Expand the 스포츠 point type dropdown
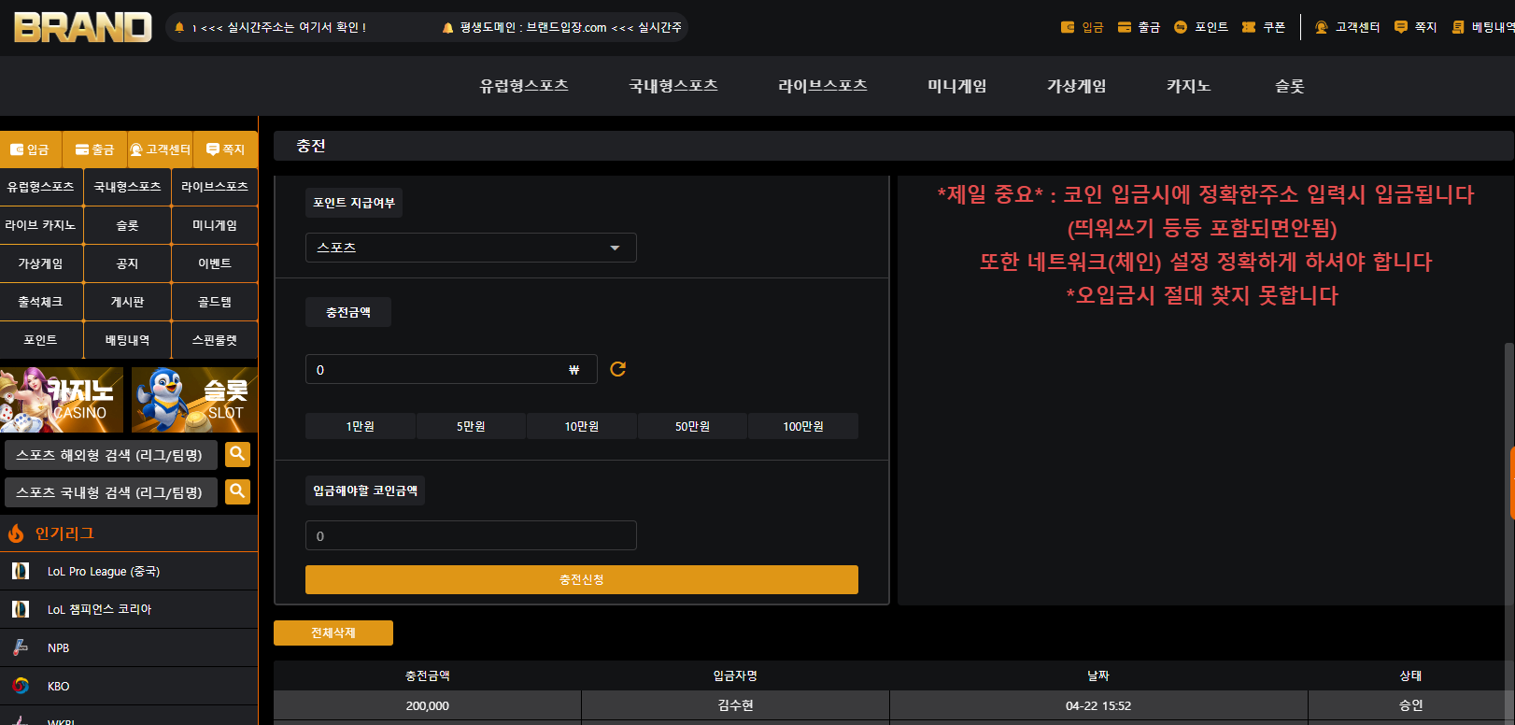 pyautogui.click(x=471, y=248)
